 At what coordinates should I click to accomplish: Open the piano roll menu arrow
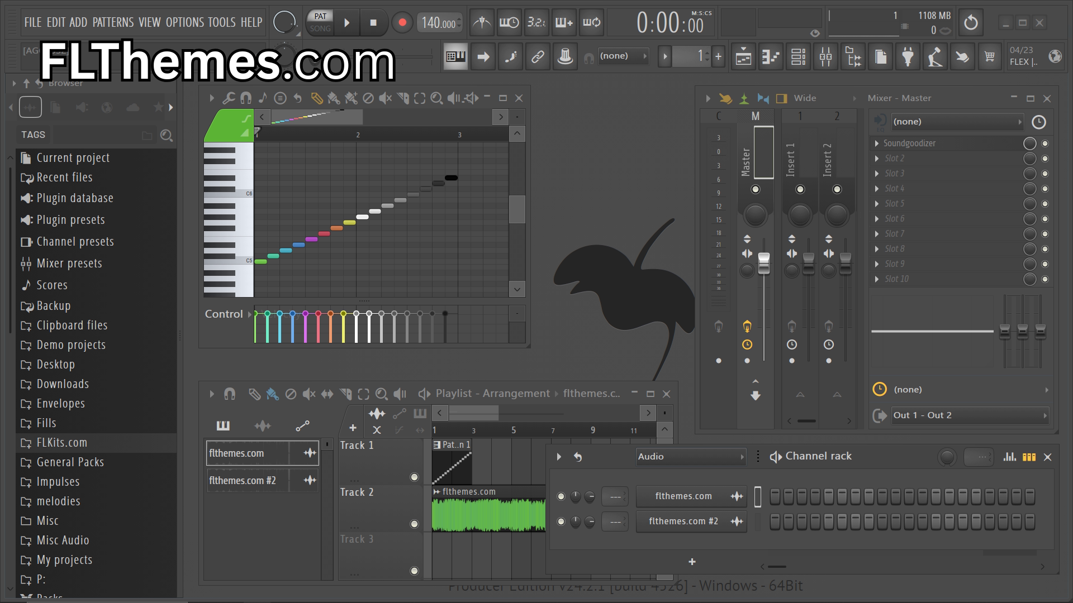pyautogui.click(x=211, y=98)
